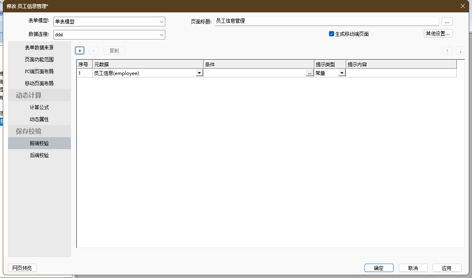Screen dimensions: 472x278
Task: Click the minus button to remove row
Action: [93, 51]
